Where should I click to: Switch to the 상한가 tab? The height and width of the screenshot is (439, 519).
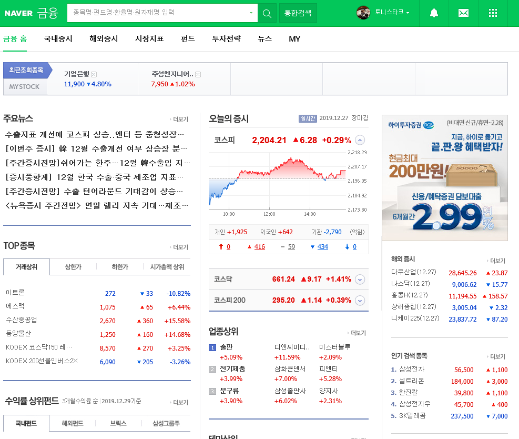[x=73, y=267]
